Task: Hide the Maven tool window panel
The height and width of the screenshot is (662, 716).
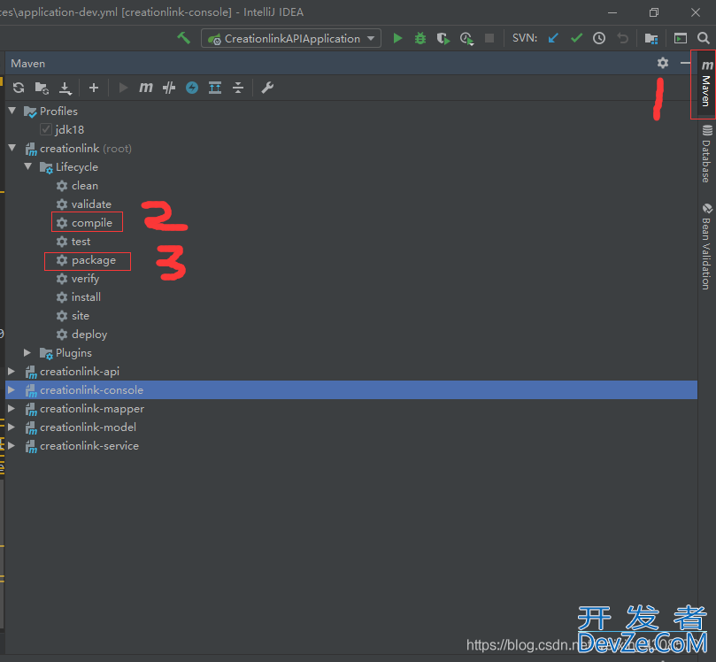Action: pos(685,63)
